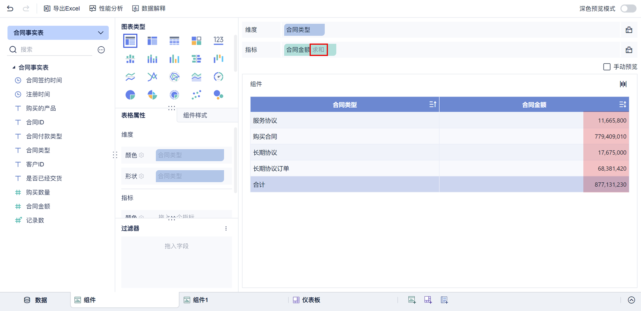The height and width of the screenshot is (311, 641).
Task: Choose the rose chart type
Action: coord(152,94)
